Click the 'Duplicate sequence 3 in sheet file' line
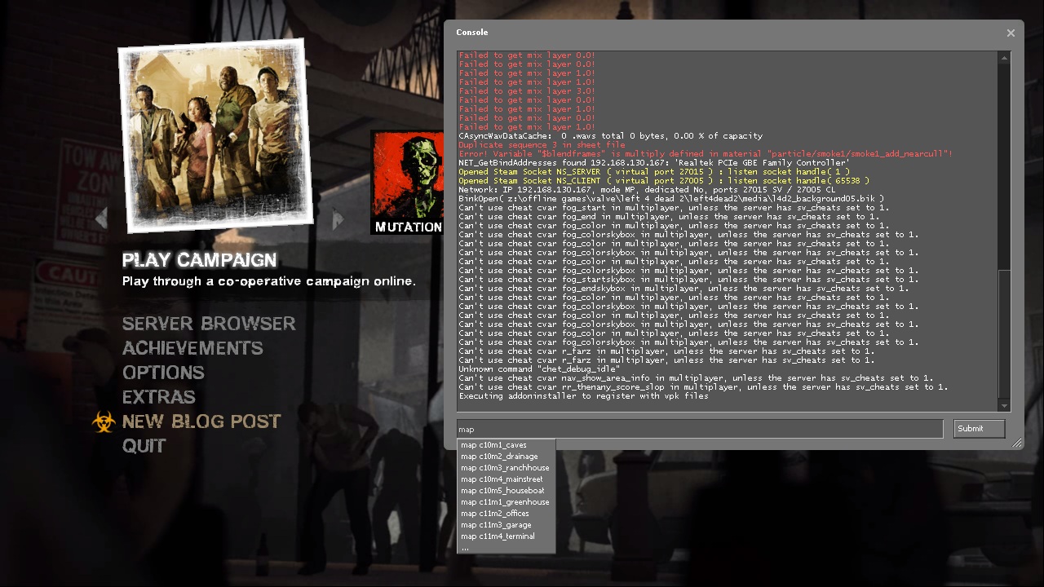This screenshot has width=1044, height=587. click(542, 145)
